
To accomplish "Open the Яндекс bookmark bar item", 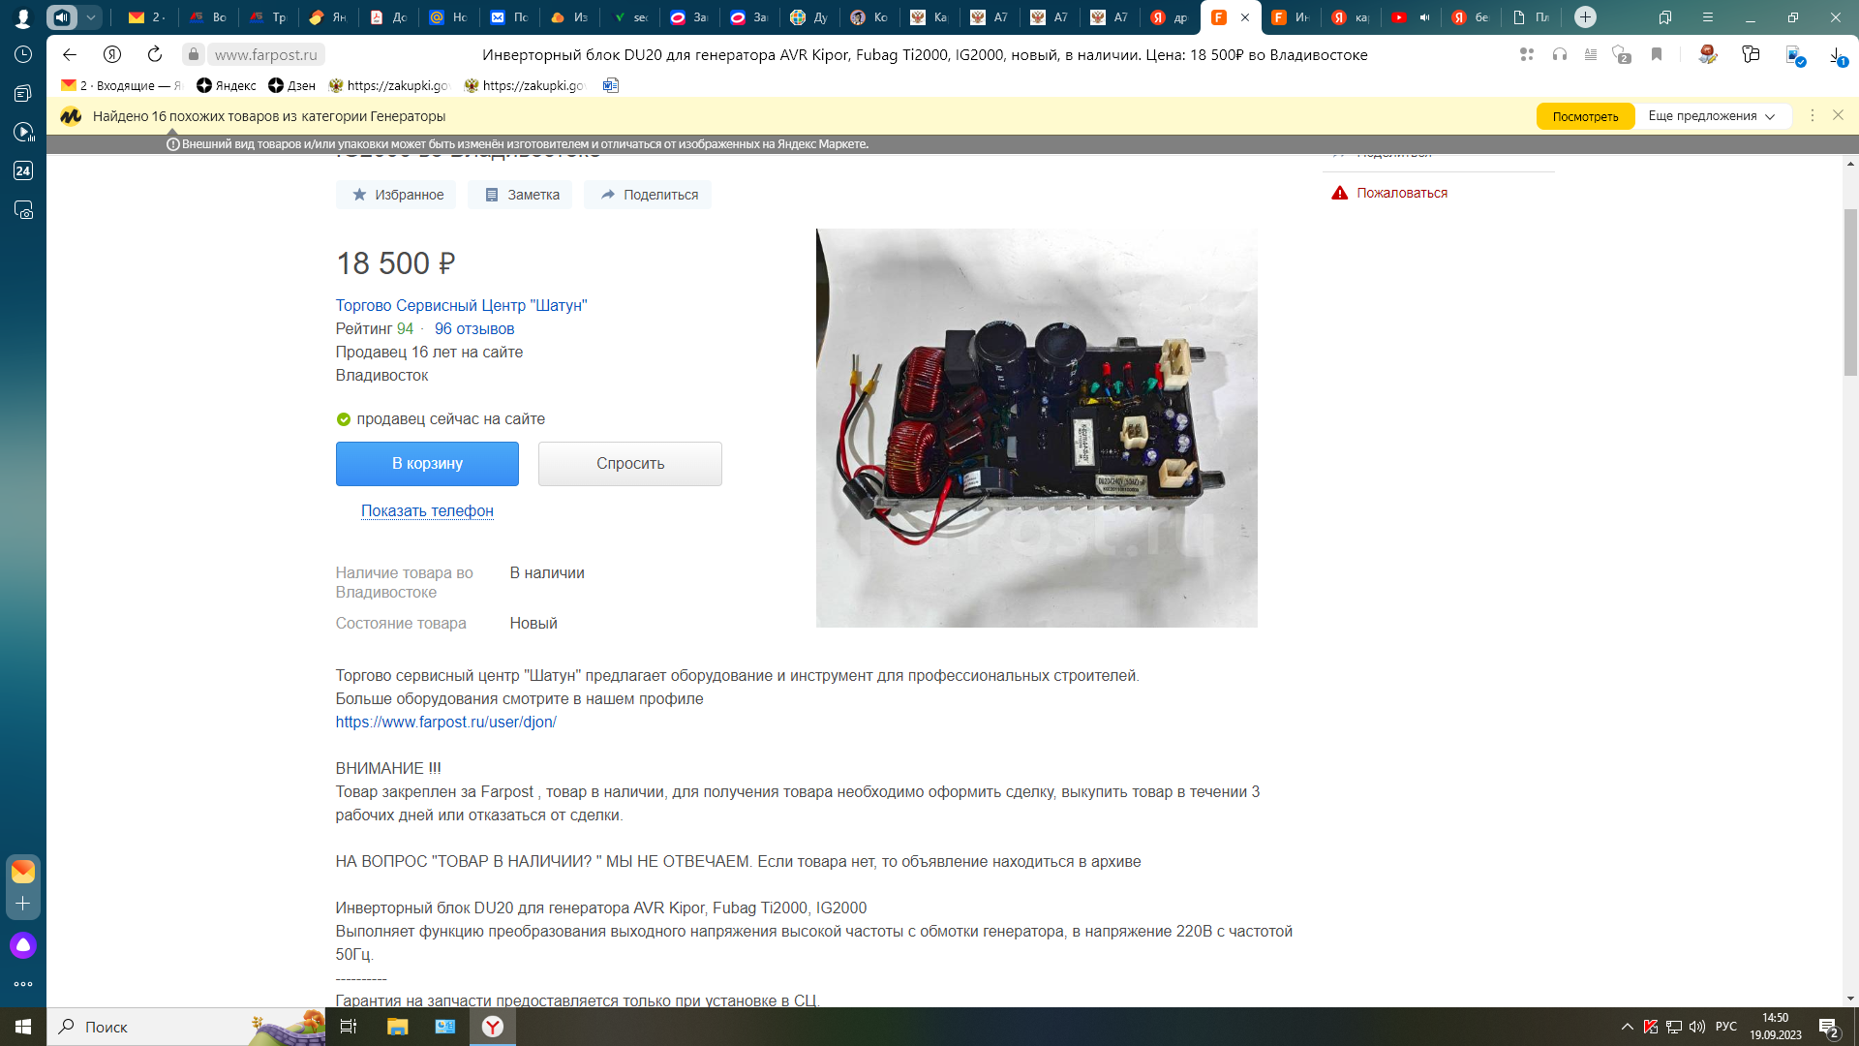I will pos(226,85).
